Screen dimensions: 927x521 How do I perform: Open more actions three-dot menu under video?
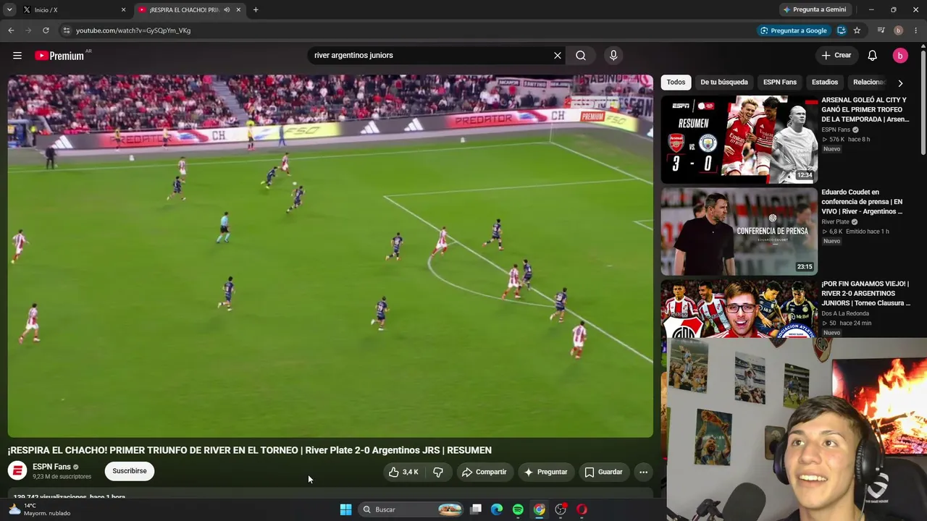click(x=643, y=472)
